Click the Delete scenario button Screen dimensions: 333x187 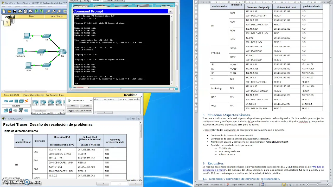tap(86, 105)
